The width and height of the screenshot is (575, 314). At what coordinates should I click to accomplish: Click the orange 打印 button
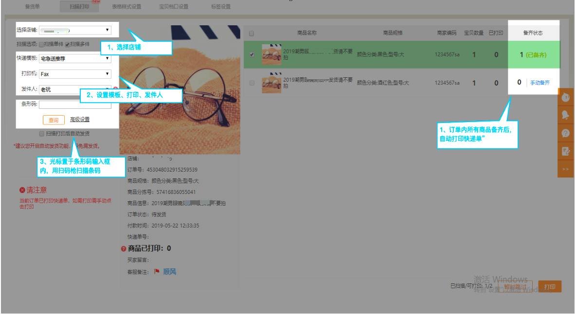pyautogui.click(x=550, y=287)
